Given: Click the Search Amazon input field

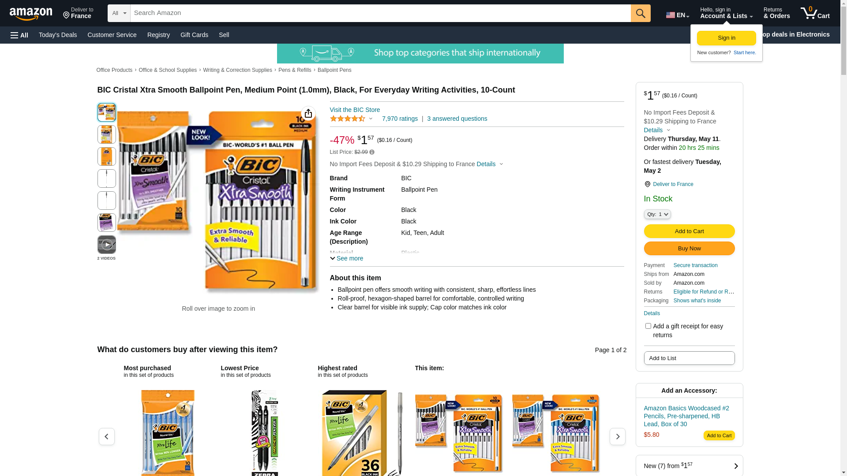Looking at the screenshot, I should click(x=380, y=13).
